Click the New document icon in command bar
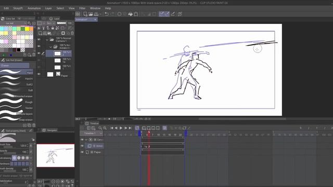The width and height of the screenshot is (333, 187). tap(85, 14)
